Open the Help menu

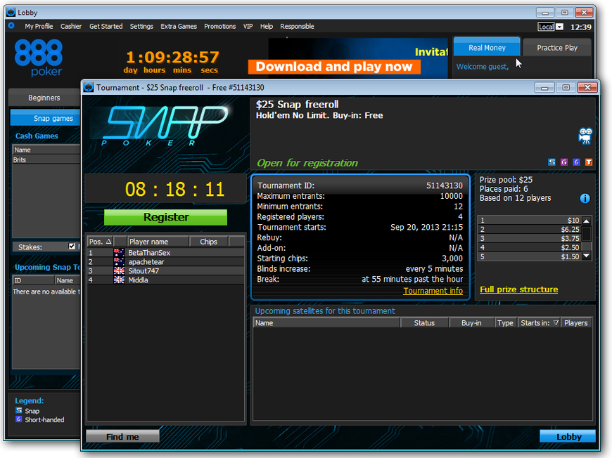click(266, 26)
